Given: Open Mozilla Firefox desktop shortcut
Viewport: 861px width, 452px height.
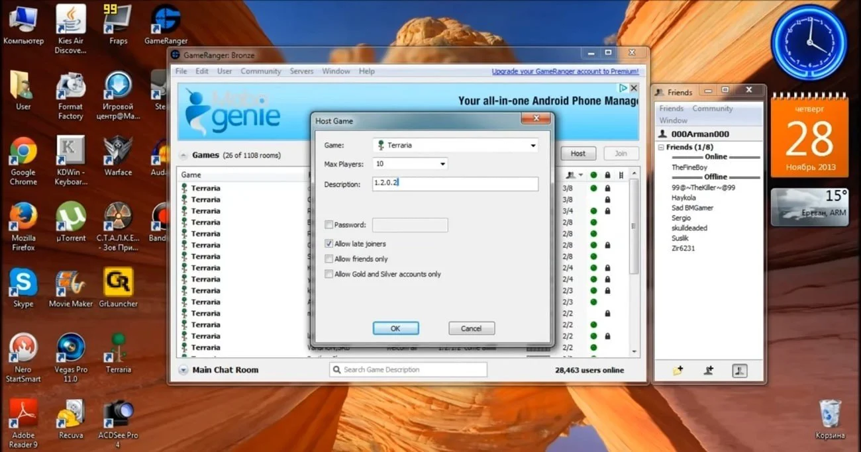Looking at the screenshot, I should point(23,227).
